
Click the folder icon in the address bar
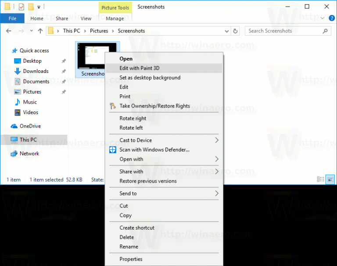point(51,31)
